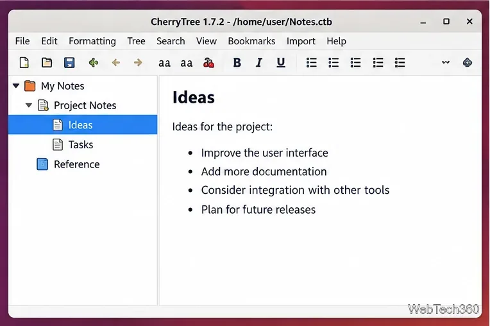
Task: Open the View menu
Action: [x=207, y=41]
